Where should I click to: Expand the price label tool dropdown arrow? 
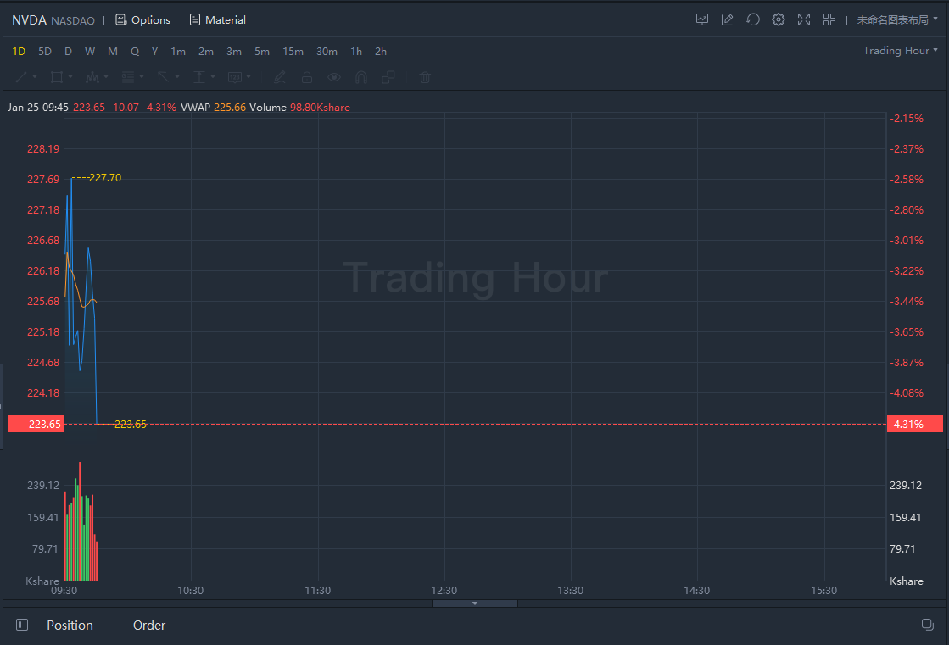(x=248, y=77)
